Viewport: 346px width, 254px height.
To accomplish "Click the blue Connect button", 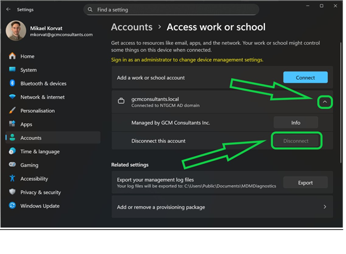I will 305,77.
